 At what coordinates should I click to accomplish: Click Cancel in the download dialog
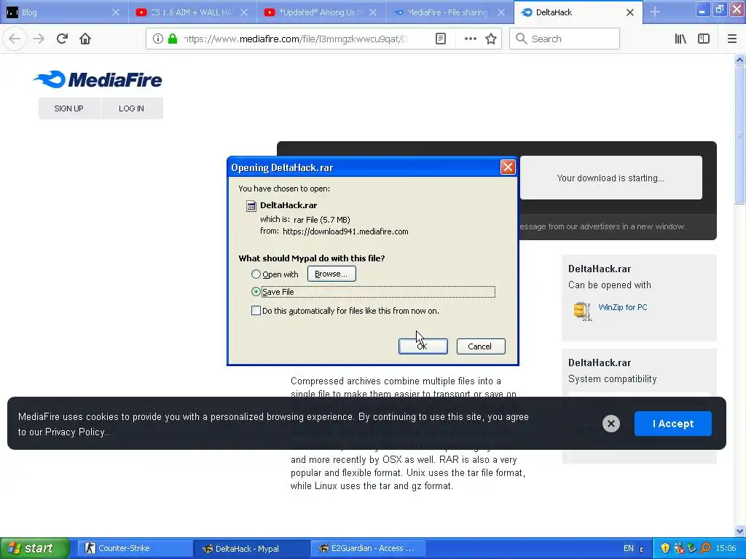click(x=481, y=346)
